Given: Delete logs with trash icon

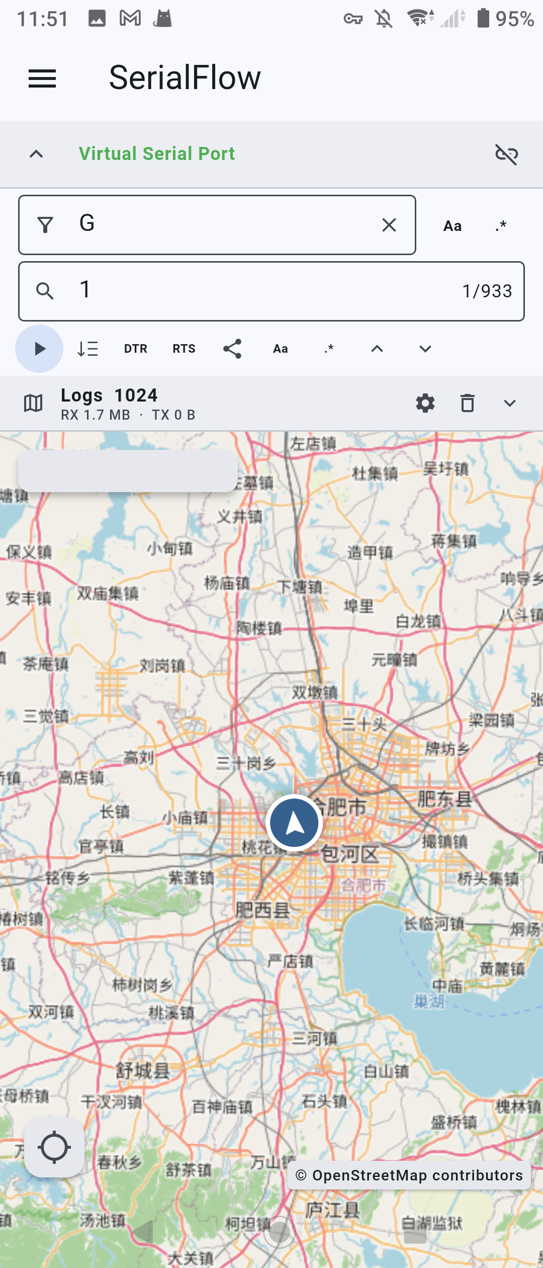Looking at the screenshot, I should pyautogui.click(x=468, y=403).
